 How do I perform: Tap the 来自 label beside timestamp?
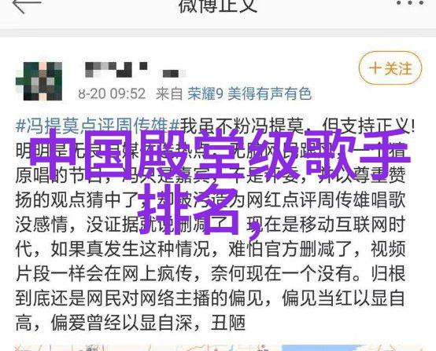(168, 93)
